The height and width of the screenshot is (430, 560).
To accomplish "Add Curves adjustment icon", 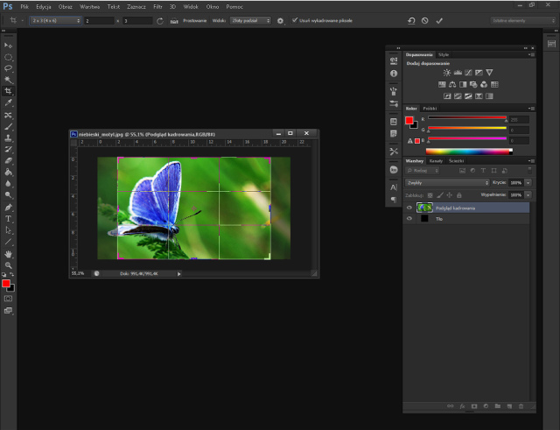I will click(468, 73).
